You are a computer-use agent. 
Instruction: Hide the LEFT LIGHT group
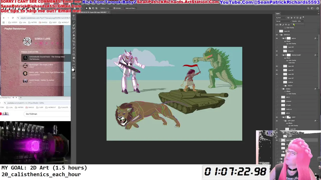pos(277,121)
